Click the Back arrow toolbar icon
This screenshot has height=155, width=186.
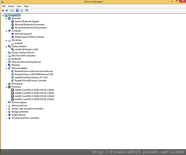pos(3,11)
